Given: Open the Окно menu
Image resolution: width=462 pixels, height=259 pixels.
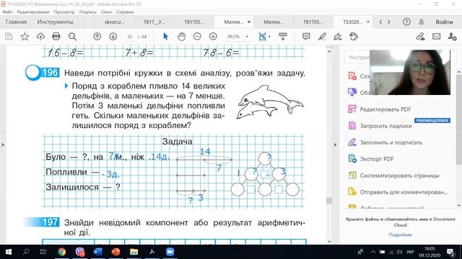Looking at the screenshot, I should coord(106,12).
